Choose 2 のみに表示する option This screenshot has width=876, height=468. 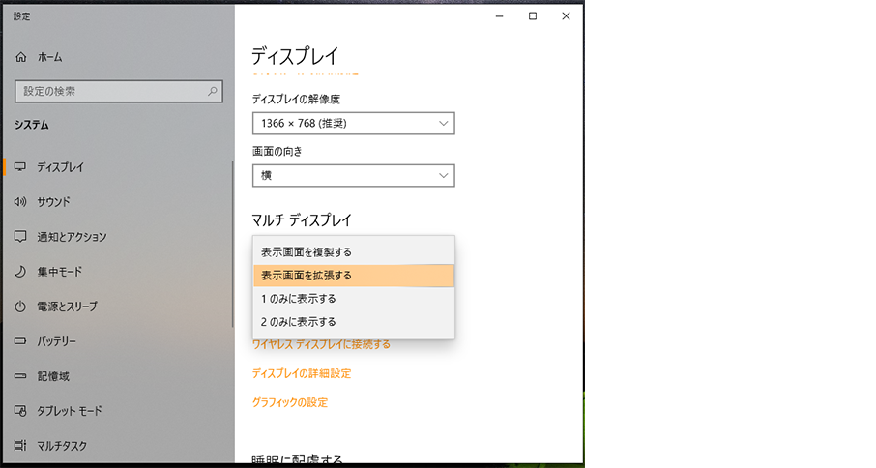point(353,322)
